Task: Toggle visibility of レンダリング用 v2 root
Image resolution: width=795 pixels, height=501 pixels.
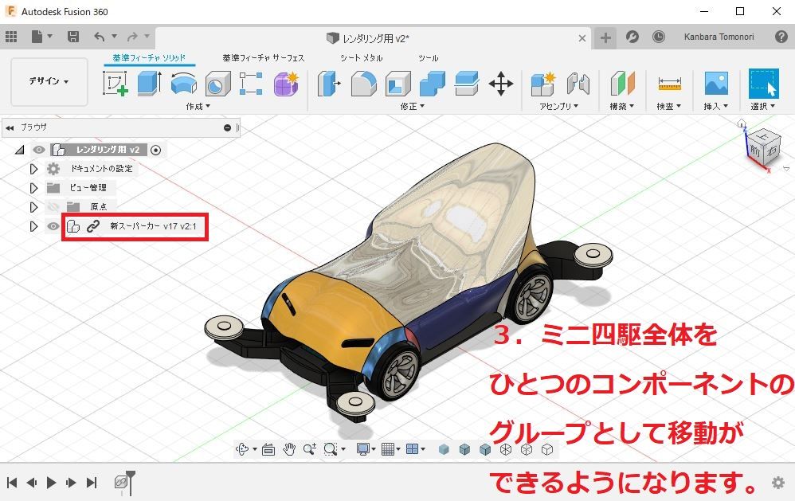Action: click(39, 150)
